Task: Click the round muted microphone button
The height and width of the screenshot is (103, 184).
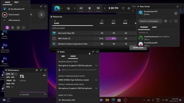Action: pos(41,15)
